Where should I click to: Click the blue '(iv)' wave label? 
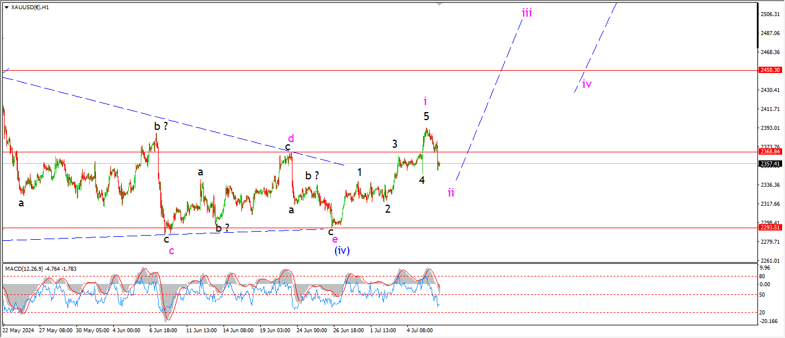point(341,250)
